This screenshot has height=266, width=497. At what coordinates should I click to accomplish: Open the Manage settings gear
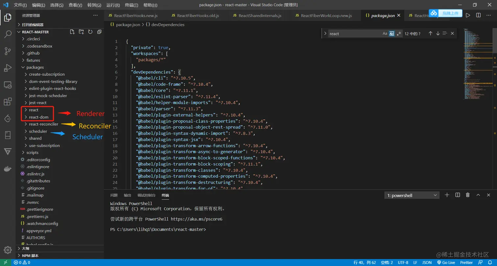8,250
